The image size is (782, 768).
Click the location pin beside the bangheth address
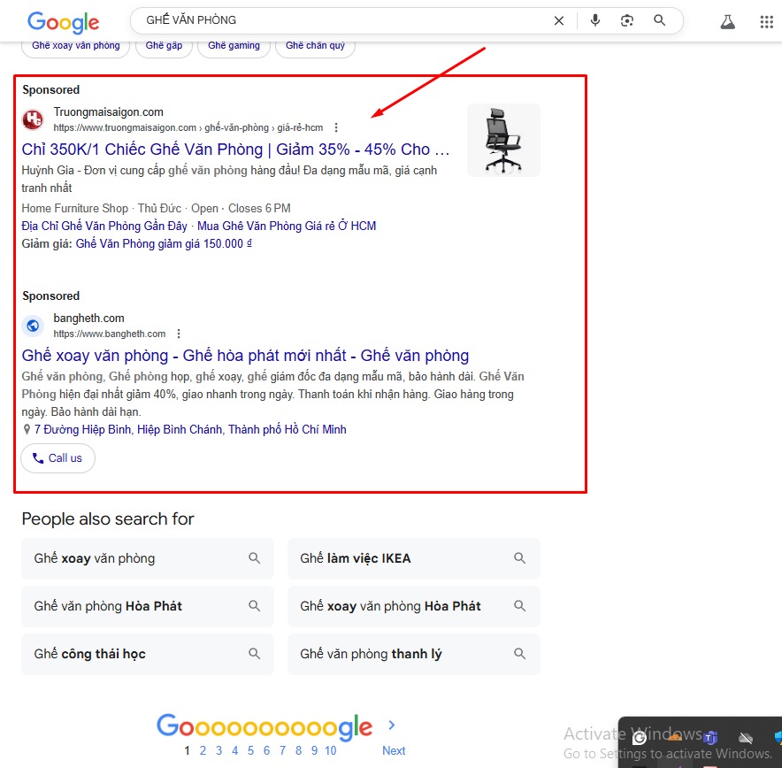tap(27, 430)
